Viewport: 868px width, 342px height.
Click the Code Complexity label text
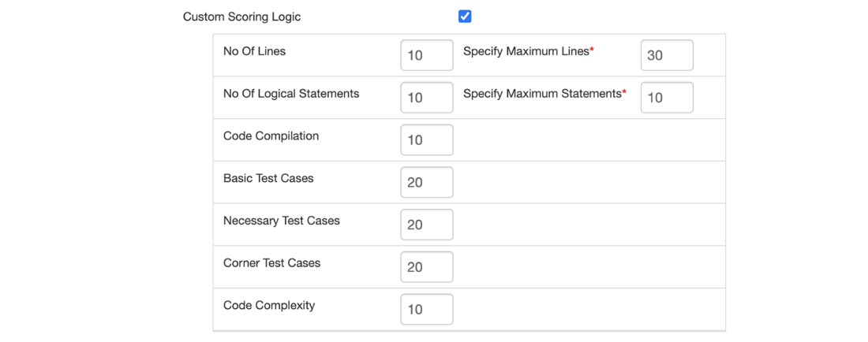(x=269, y=306)
